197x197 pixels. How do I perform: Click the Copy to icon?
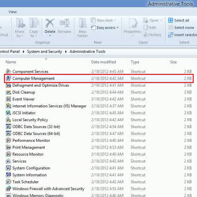[34, 23]
